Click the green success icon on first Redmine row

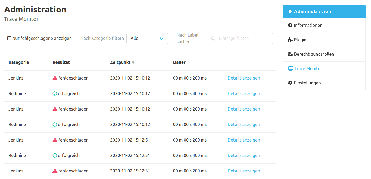tap(54, 93)
